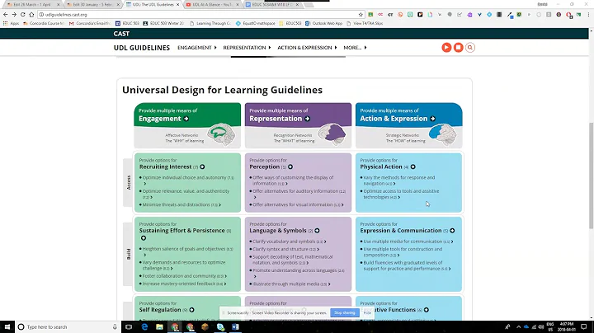Open the Windows Start menu
Viewport: 594px width, 333px height.
pyautogui.click(x=7, y=327)
